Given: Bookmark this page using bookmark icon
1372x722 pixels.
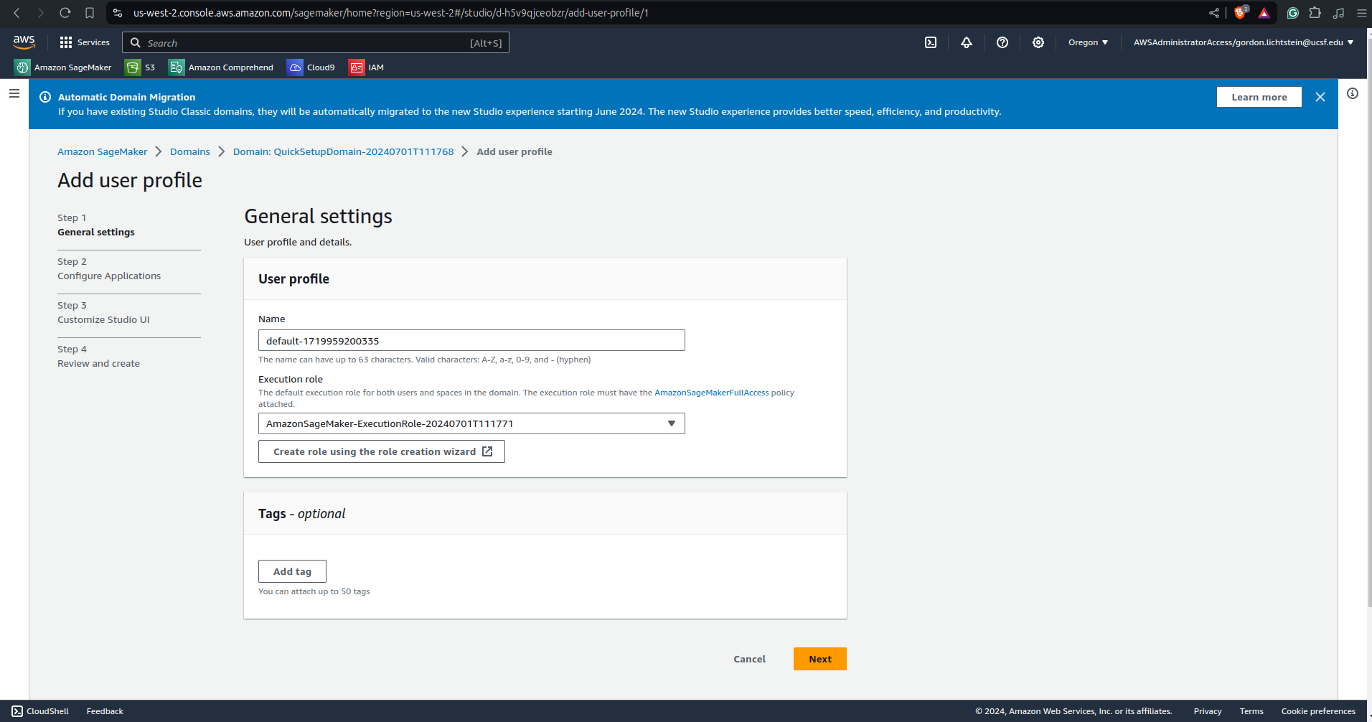Looking at the screenshot, I should coord(90,13).
